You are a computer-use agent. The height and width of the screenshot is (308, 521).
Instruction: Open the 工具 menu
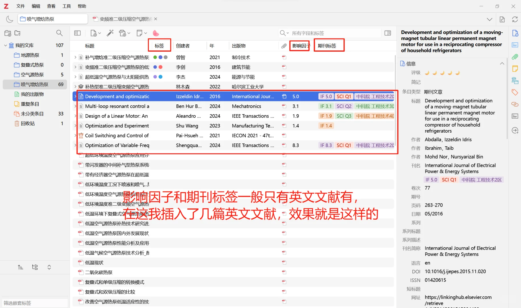[66, 6]
